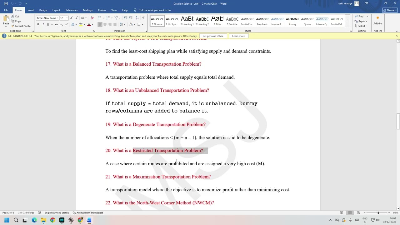The width and height of the screenshot is (400, 225).
Task: Switch to the Design tab
Action: click(43, 10)
